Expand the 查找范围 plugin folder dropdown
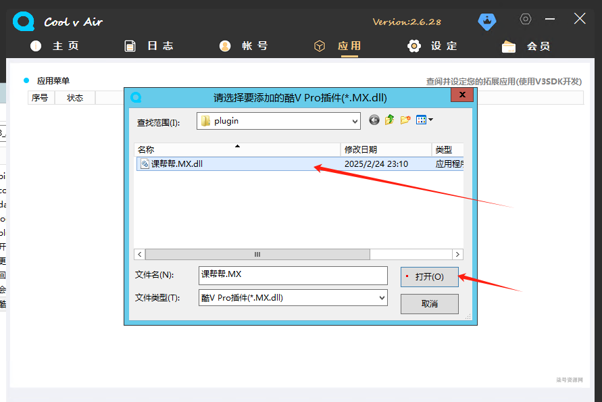The image size is (602, 402). (355, 121)
